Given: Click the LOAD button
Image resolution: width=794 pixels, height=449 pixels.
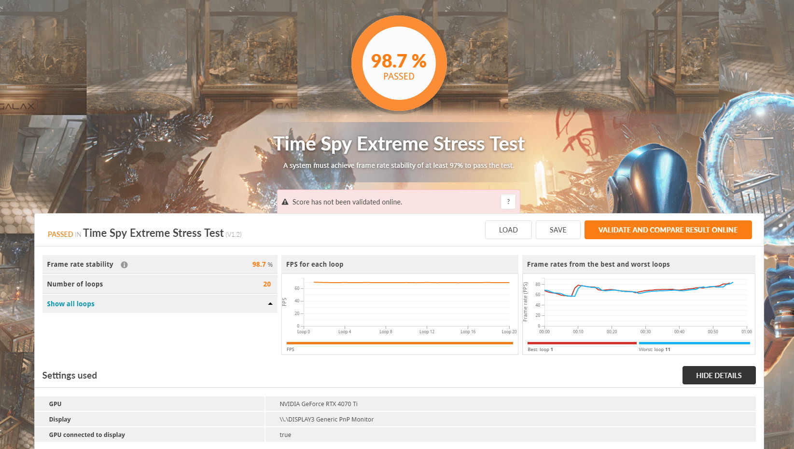Looking at the screenshot, I should 508,230.
